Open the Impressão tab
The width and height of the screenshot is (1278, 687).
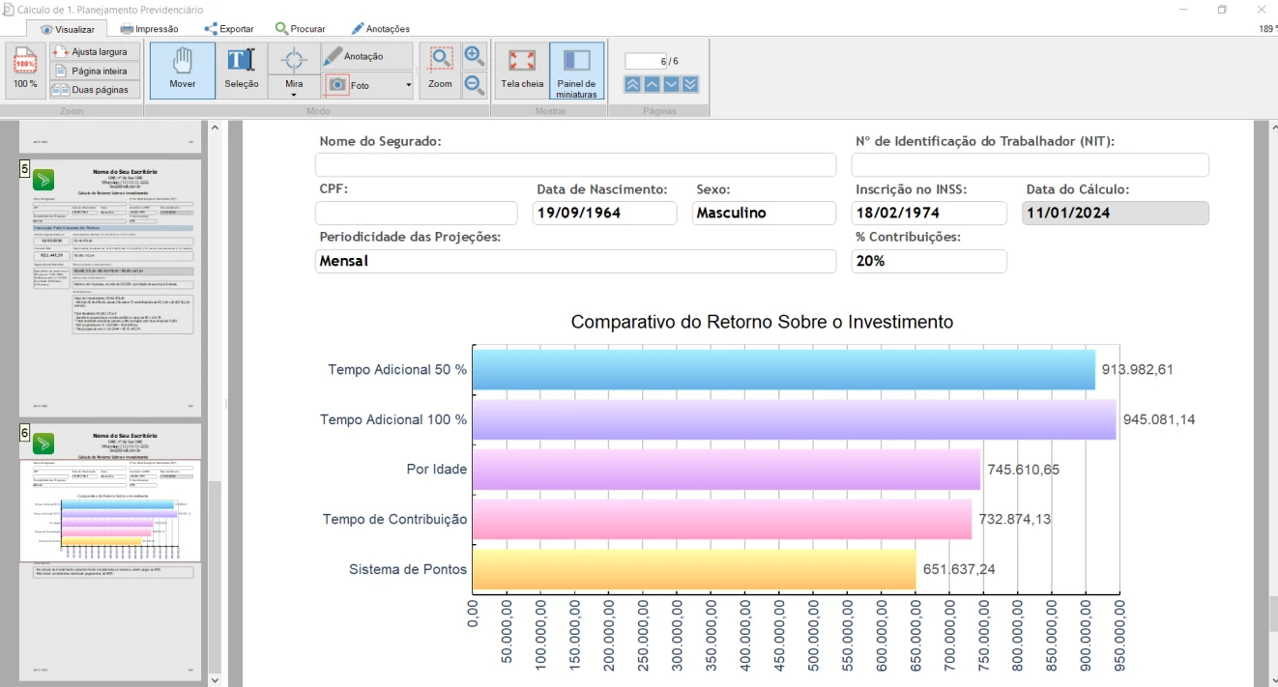(149, 29)
